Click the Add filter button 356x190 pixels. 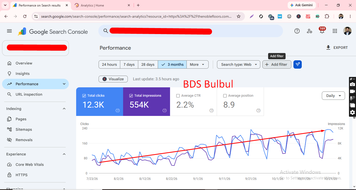(x=277, y=64)
